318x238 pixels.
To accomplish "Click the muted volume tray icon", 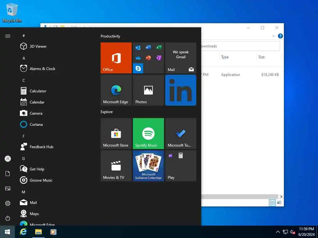I will pyautogui.click(x=293, y=232).
